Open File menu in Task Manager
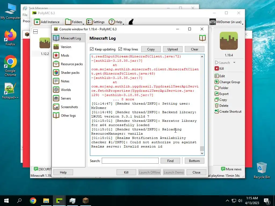 (25, 15)
